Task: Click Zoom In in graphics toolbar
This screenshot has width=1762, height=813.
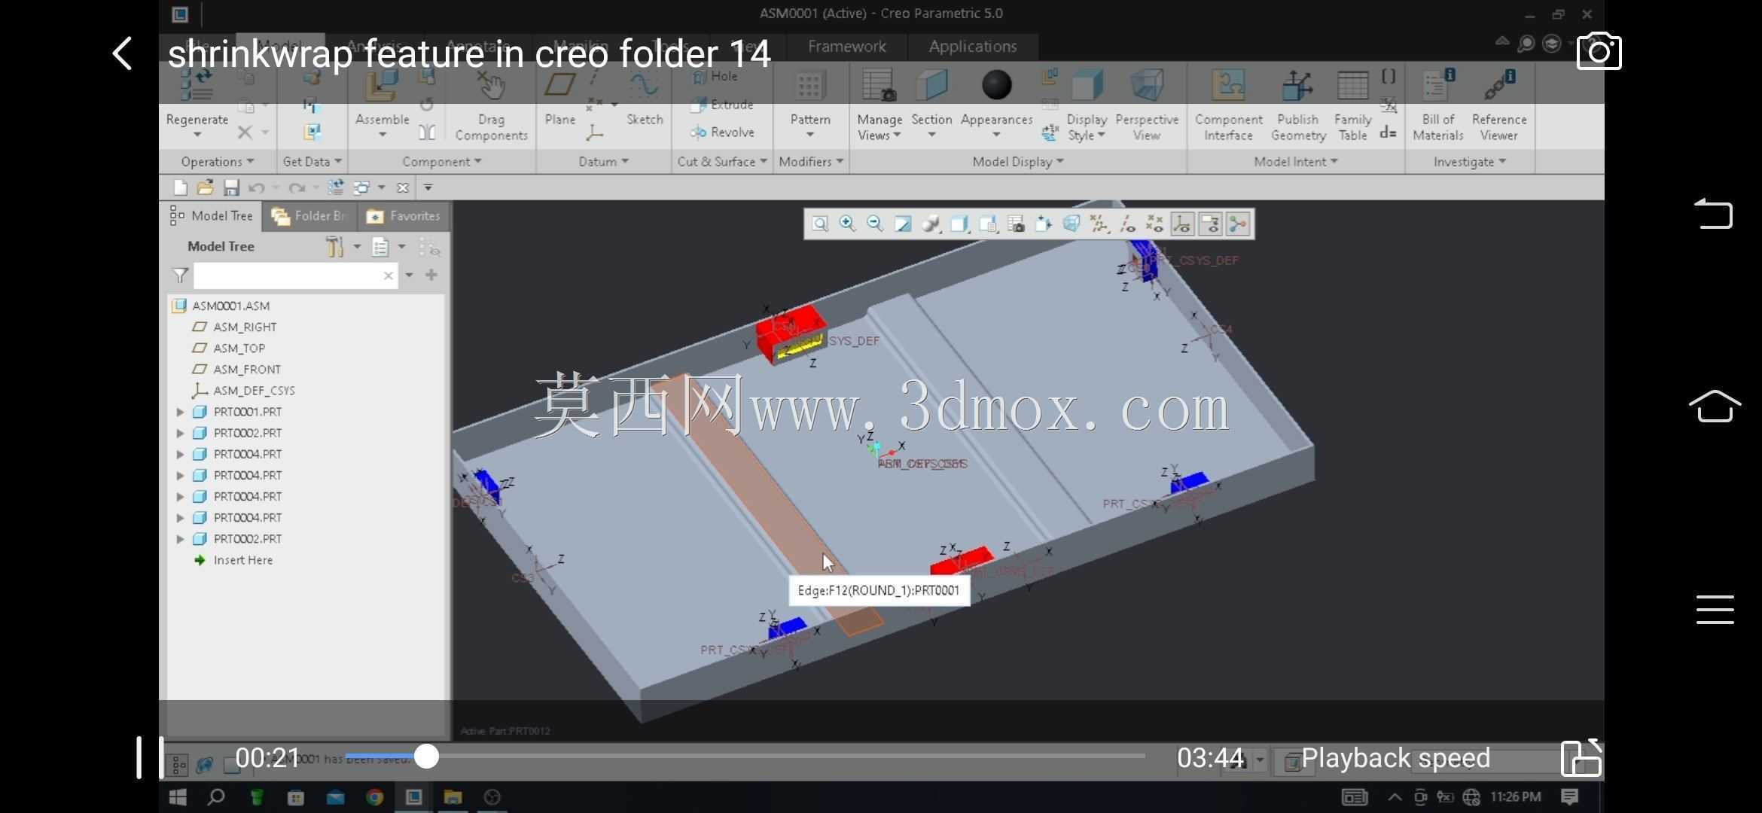Action: (847, 224)
